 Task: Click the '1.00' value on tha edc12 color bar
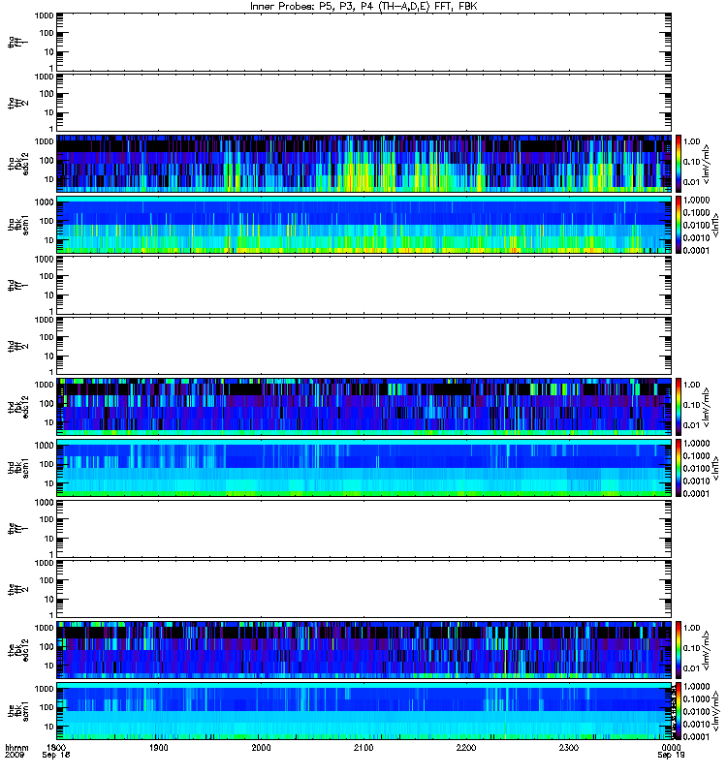point(692,141)
